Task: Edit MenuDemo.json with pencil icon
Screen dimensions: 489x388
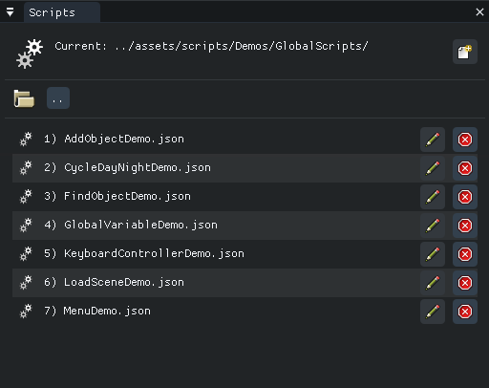Action: (433, 312)
